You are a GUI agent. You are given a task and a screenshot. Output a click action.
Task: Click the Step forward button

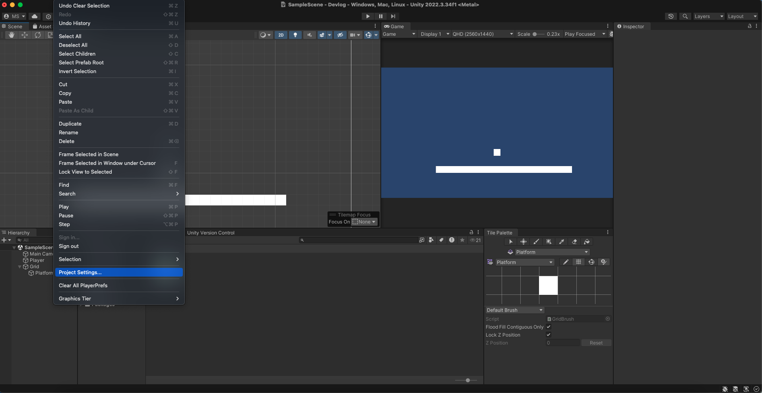coord(393,16)
